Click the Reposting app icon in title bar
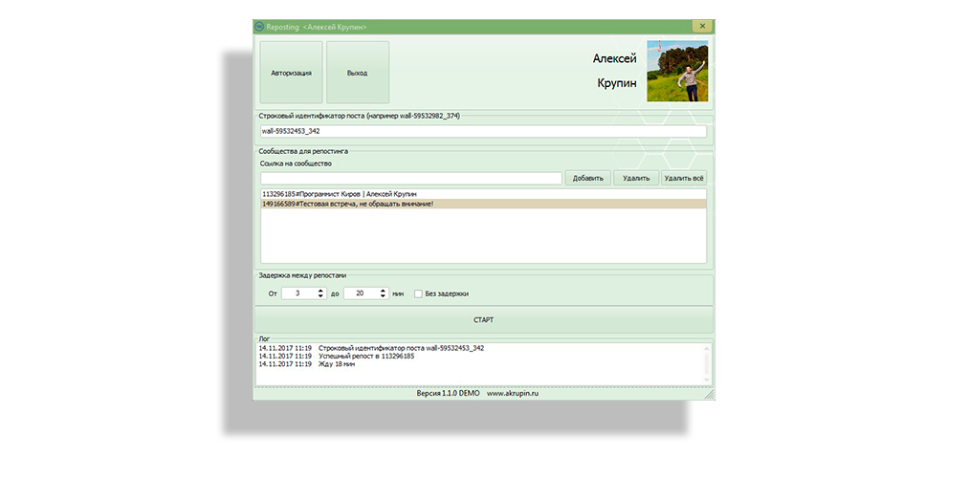Image resolution: width=968 pixels, height=478 pixels. (x=259, y=27)
